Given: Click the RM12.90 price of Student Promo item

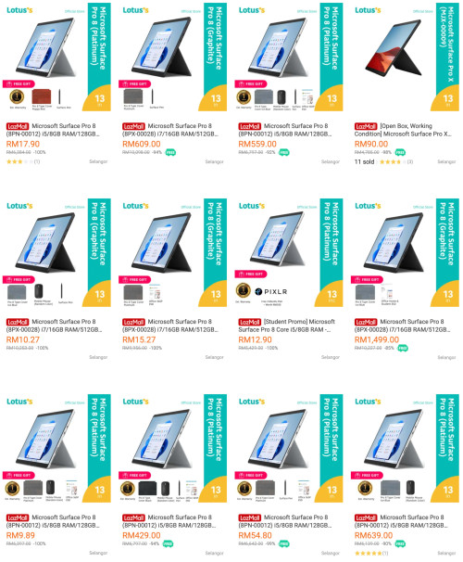Looking at the screenshot, I should coord(256,339).
